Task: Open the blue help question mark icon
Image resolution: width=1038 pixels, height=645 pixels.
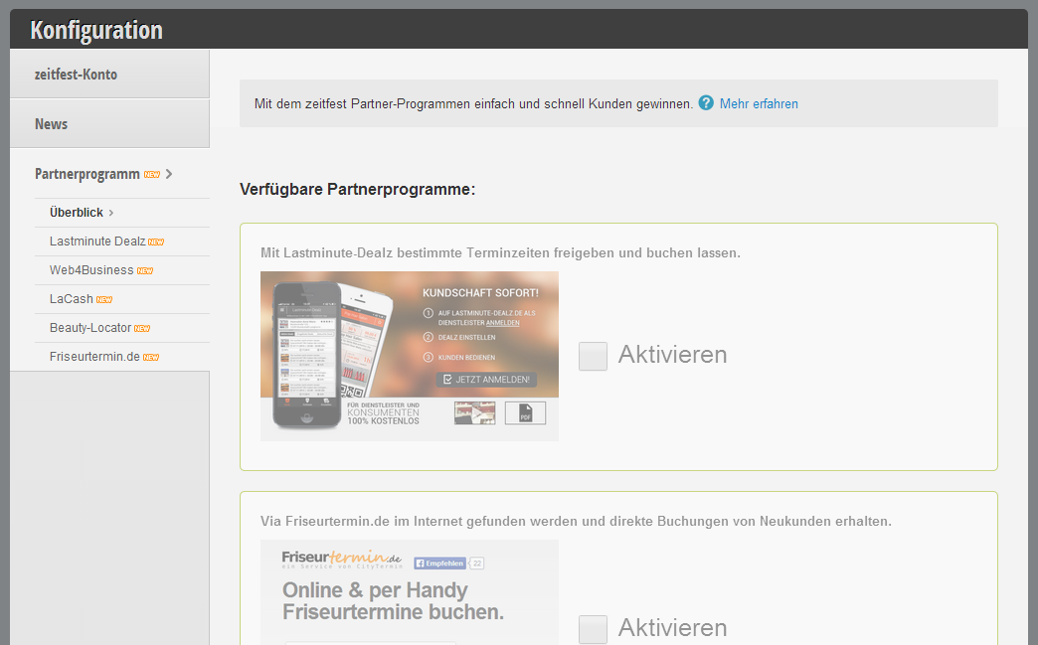Action: (706, 102)
